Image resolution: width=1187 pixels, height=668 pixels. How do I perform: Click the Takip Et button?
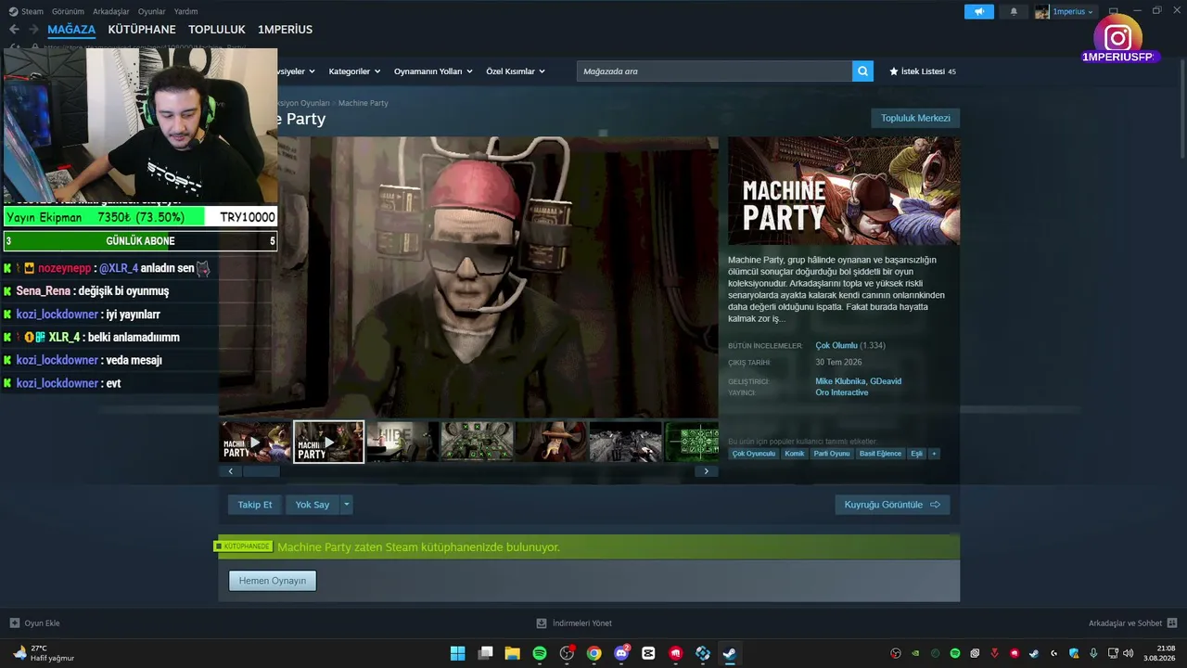click(x=255, y=505)
